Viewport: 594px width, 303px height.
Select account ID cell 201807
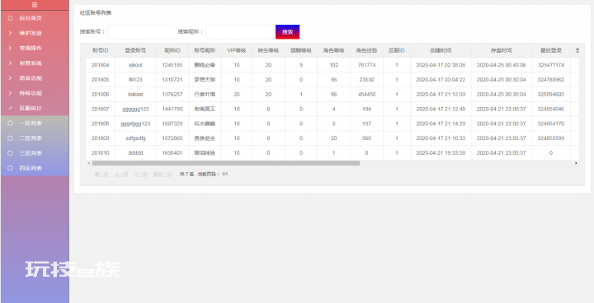pyautogui.click(x=101, y=109)
